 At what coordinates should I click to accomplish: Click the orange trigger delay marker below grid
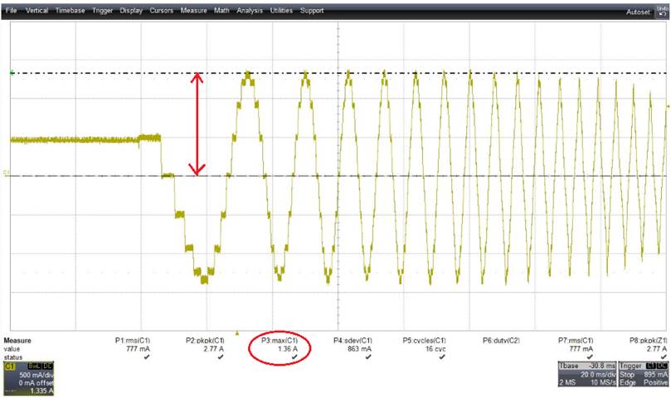pos(237,333)
